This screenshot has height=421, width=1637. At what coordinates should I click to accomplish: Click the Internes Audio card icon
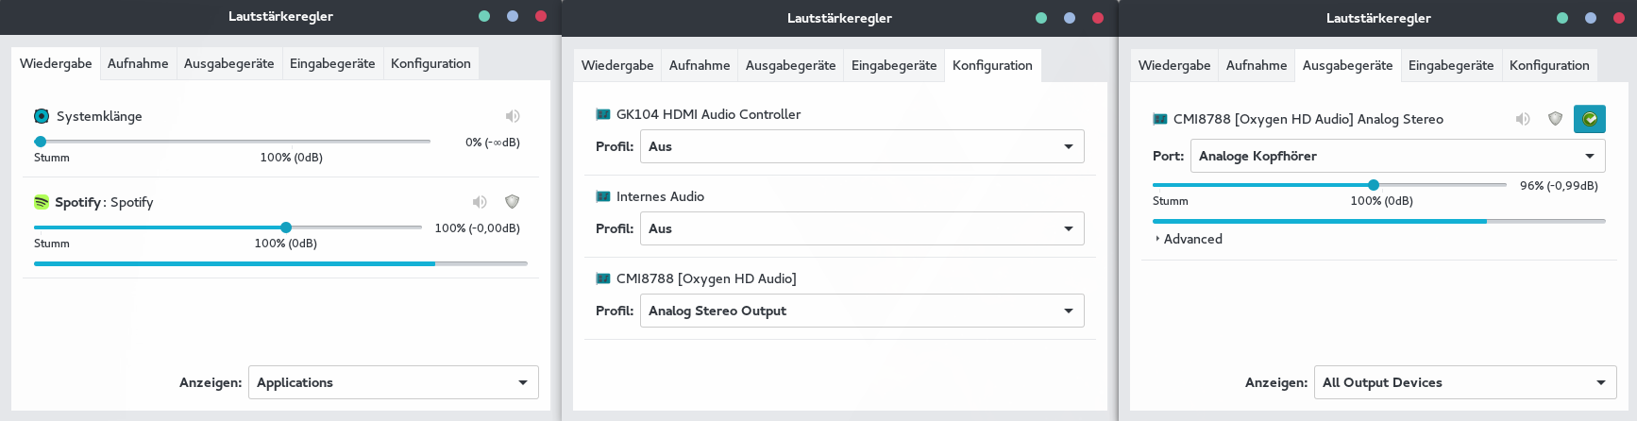tap(603, 196)
